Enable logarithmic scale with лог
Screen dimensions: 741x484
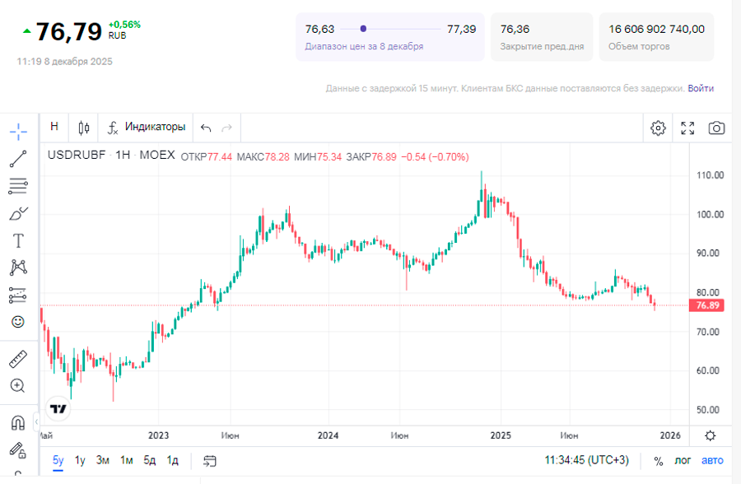[683, 460]
